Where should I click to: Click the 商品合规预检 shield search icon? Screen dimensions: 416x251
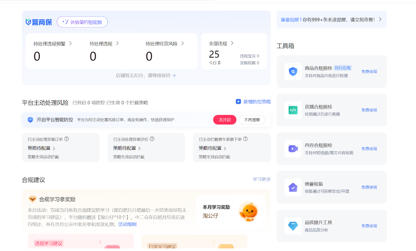(293, 71)
